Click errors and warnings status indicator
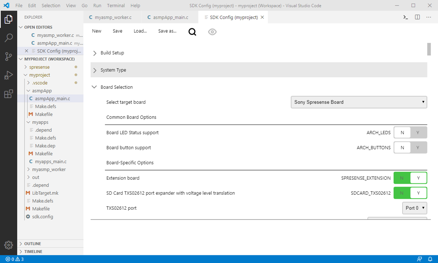The width and height of the screenshot is (438, 263). [x=15, y=259]
